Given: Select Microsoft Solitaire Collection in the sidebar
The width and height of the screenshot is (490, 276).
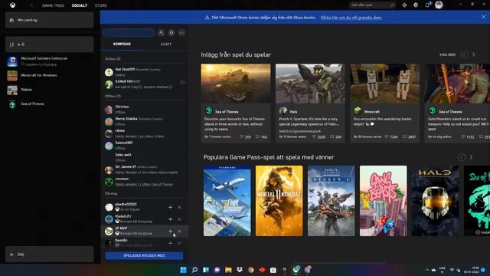Looking at the screenshot, I should point(49,61).
